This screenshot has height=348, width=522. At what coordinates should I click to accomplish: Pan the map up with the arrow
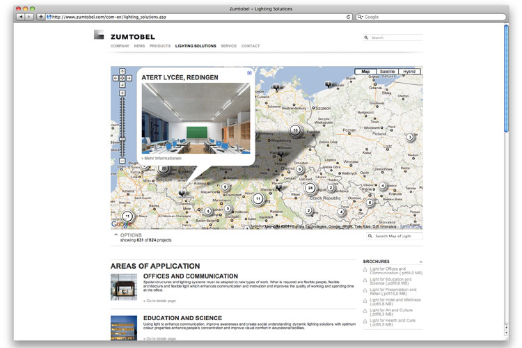pyautogui.click(x=122, y=72)
